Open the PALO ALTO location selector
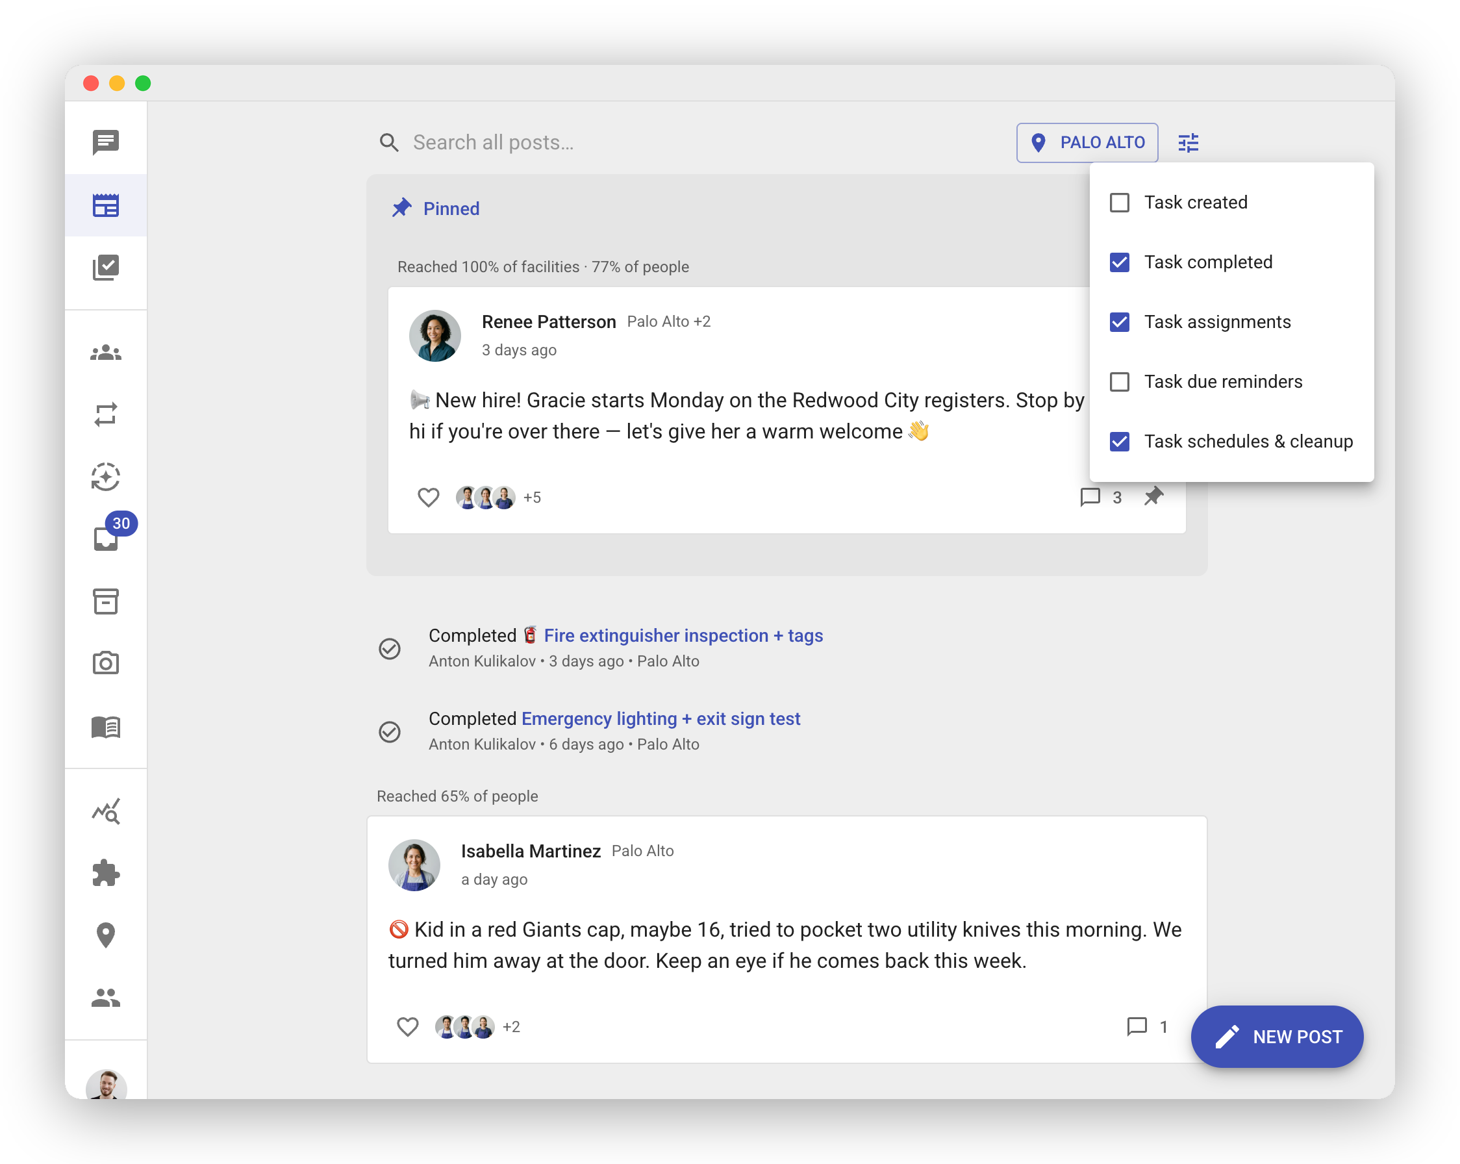The image size is (1460, 1164). click(1087, 143)
